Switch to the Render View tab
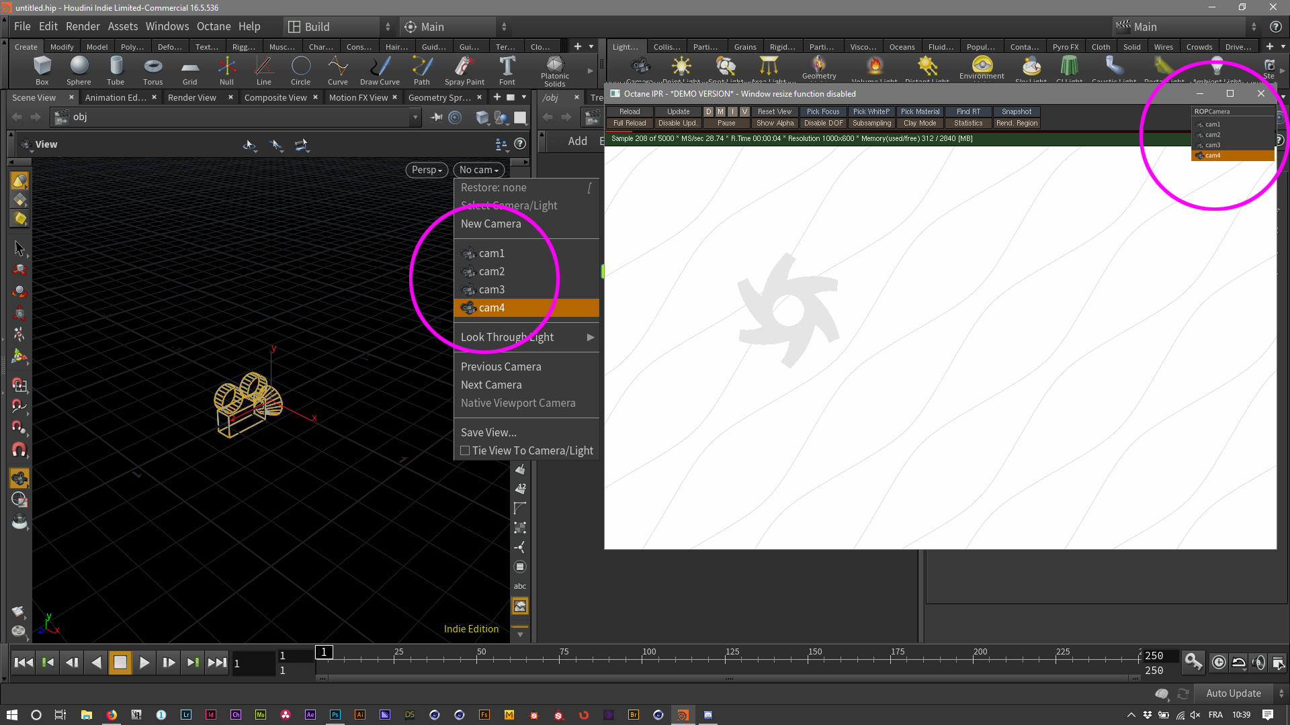Image resolution: width=1290 pixels, height=725 pixels. tap(191, 97)
